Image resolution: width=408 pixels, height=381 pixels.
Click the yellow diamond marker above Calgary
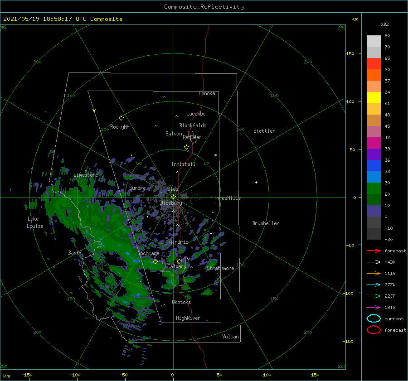point(179,261)
